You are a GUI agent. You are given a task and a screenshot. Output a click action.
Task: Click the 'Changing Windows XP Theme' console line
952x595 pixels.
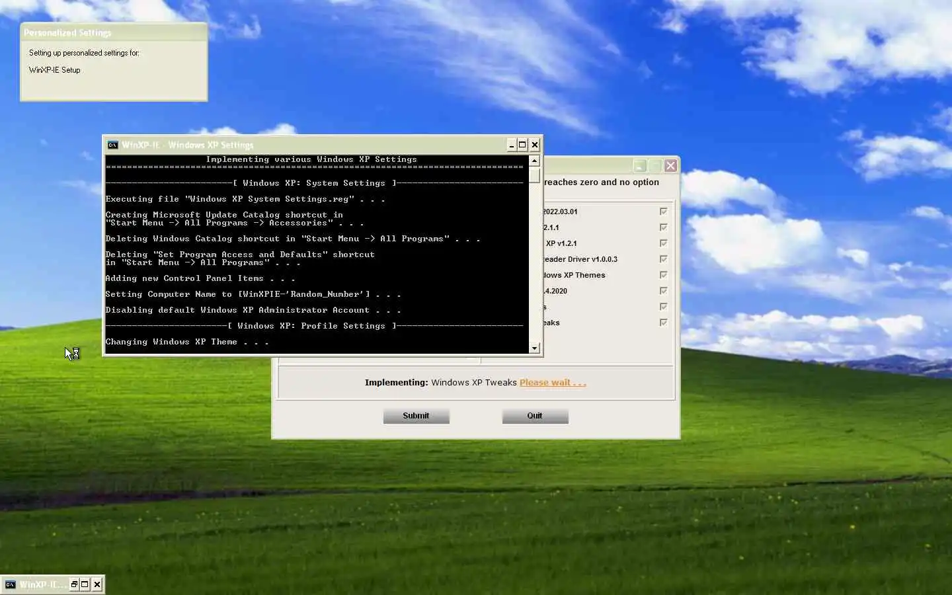click(187, 342)
